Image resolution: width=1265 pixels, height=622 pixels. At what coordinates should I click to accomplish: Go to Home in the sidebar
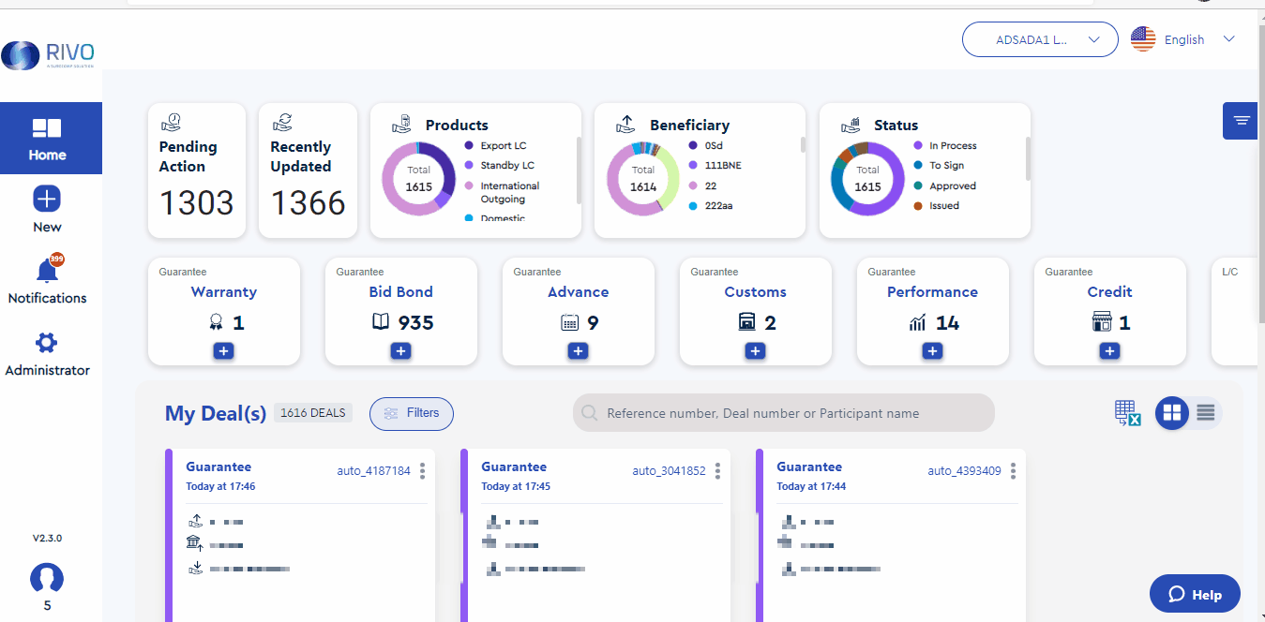[x=47, y=138]
